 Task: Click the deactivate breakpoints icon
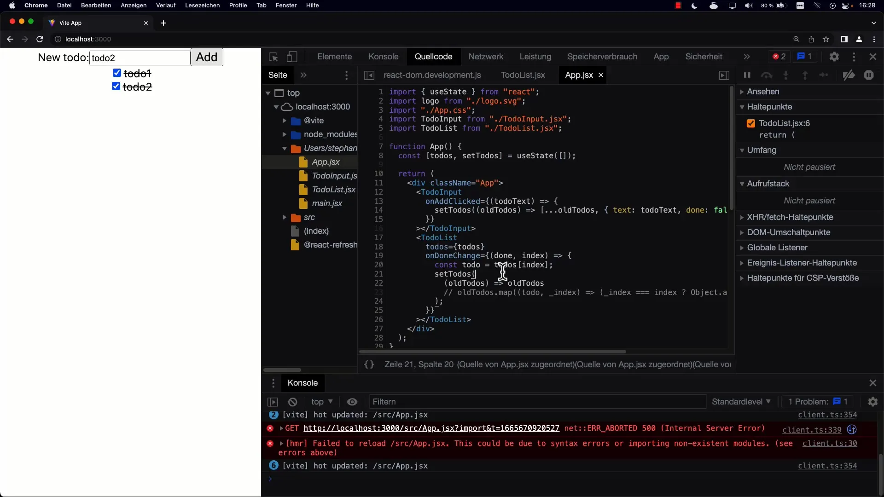tap(849, 75)
